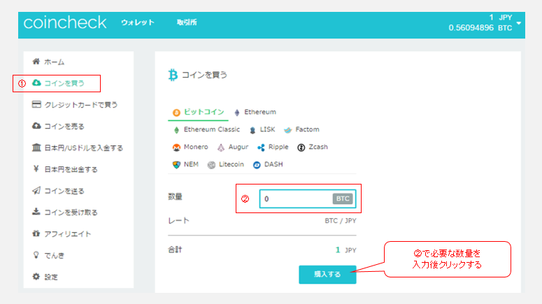Click the cloud icon for コインを売る
This screenshot has height=304, width=542.
pyautogui.click(x=36, y=126)
